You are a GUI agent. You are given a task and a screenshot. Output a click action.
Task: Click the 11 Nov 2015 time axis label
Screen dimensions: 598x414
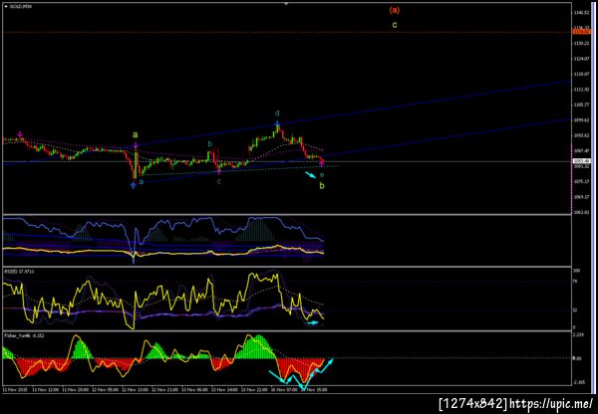15,390
